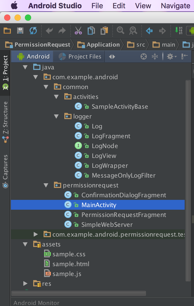Open the Navigate menu
Image resolution: width=194 pixels, height=306 pixels.
175,6
